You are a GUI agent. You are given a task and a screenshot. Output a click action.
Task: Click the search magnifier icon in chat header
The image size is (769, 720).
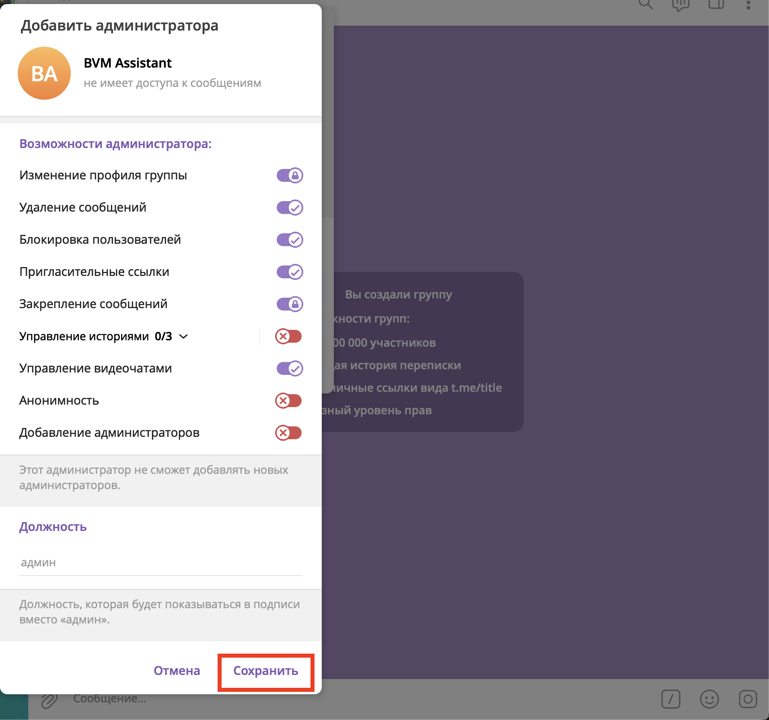[x=645, y=4]
